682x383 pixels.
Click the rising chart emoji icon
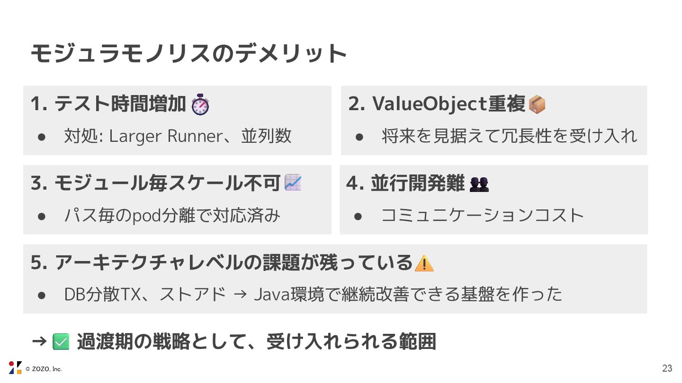(293, 183)
